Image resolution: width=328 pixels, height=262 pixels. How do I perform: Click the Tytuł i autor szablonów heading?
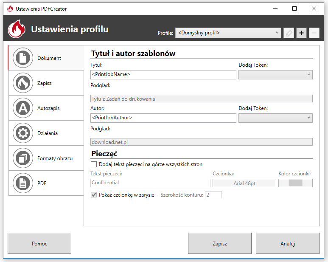click(133, 54)
